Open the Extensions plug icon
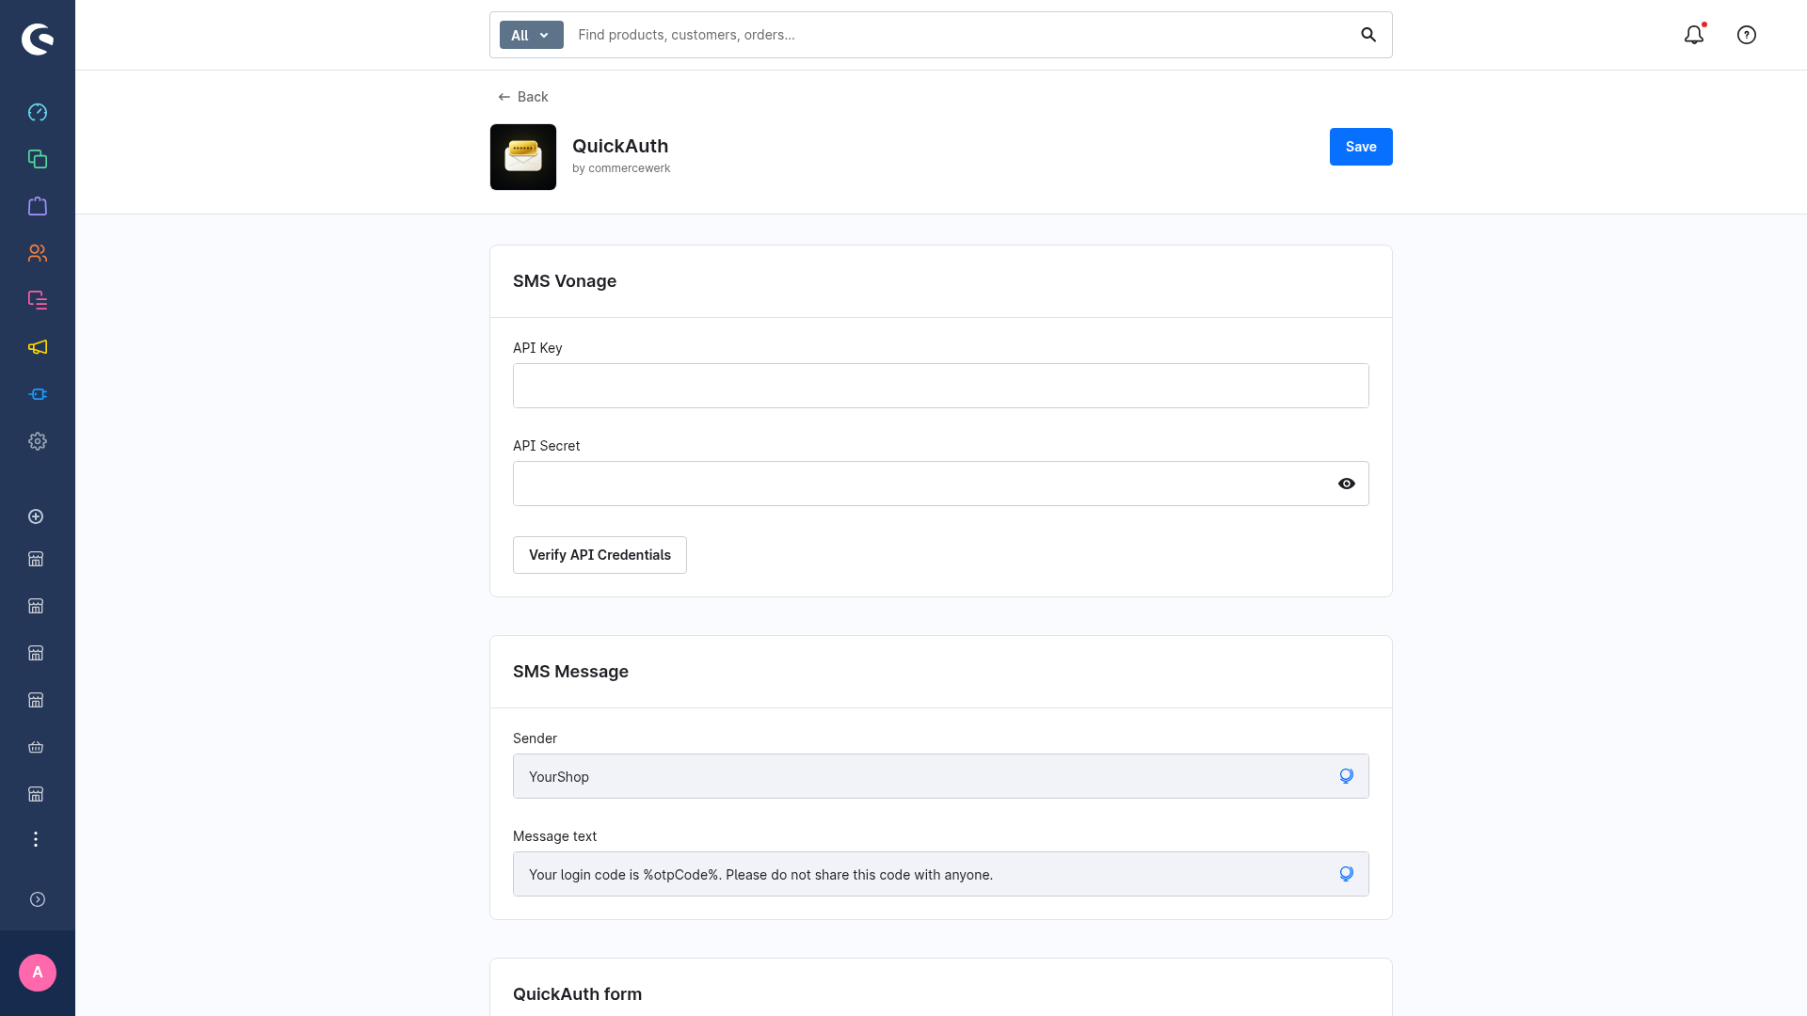 38,394
